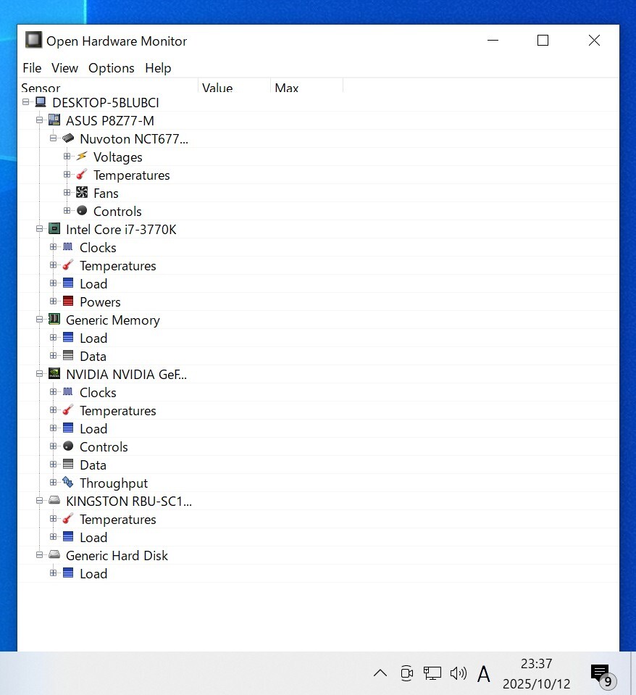Click the drive icon for KINGSTON RBU-SC1
This screenshot has height=695, width=636.
pos(54,501)
